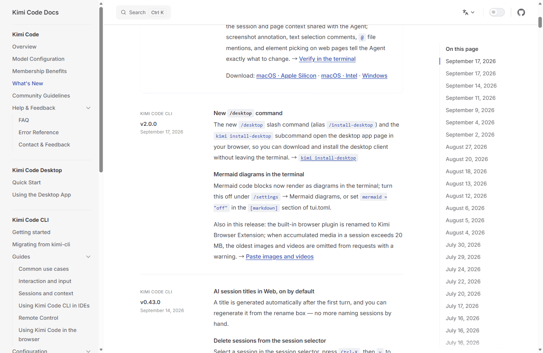
Task: Open the Overview page
Action: [x=24, y=47]
